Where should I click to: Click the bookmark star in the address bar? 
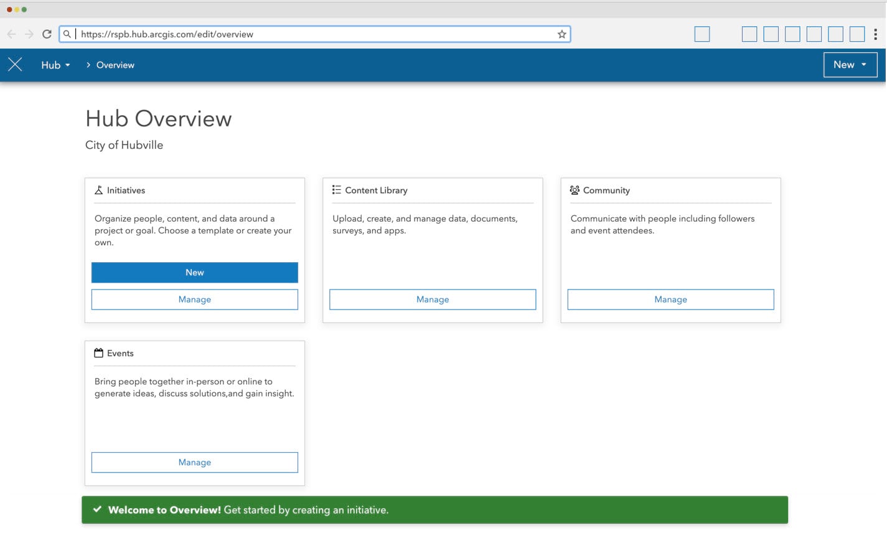[561, 34]
